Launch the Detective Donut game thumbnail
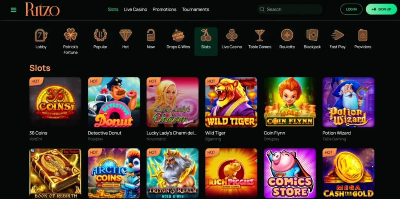This screenshot has width=400, height=199. click(114, 102)
